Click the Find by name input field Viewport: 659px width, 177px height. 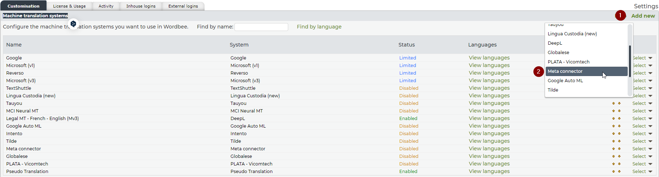tap(261, 27)
